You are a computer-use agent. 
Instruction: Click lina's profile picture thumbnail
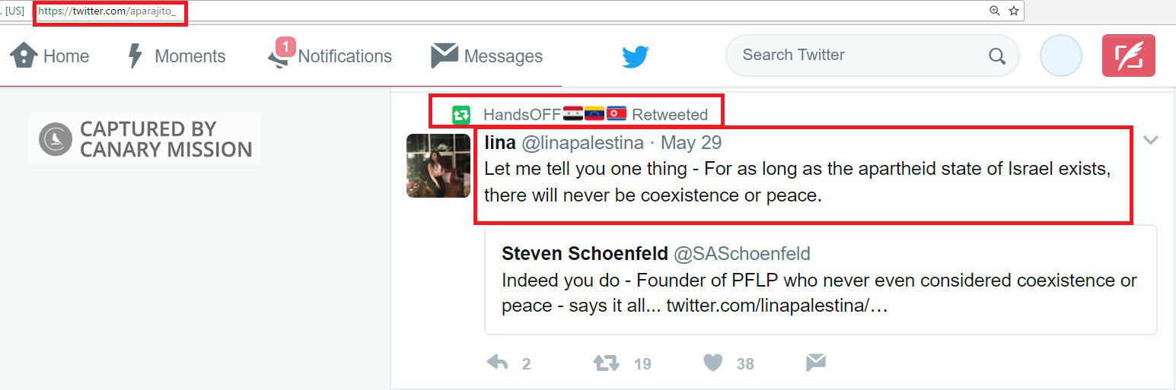pyautogui.click(x=438, y=166)
